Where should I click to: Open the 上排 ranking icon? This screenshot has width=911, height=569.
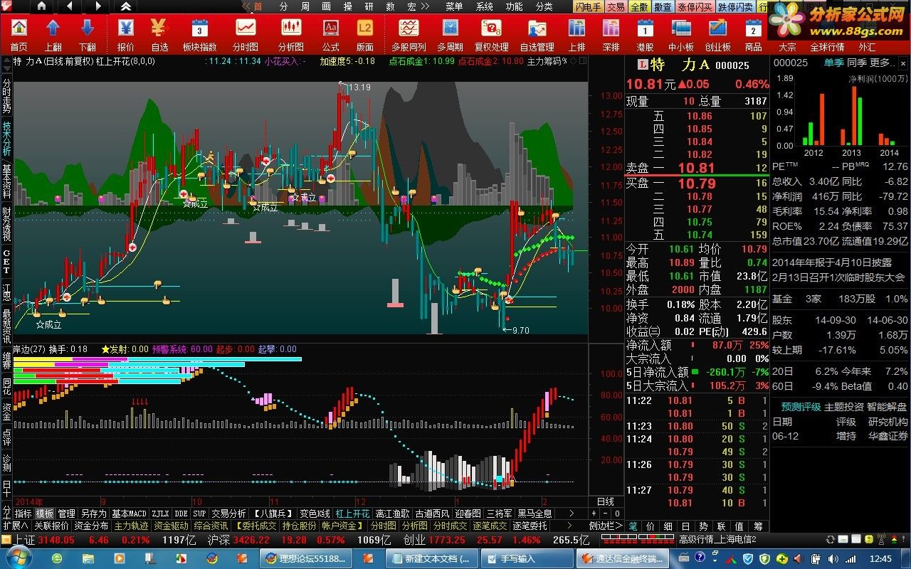pos(576,34)
